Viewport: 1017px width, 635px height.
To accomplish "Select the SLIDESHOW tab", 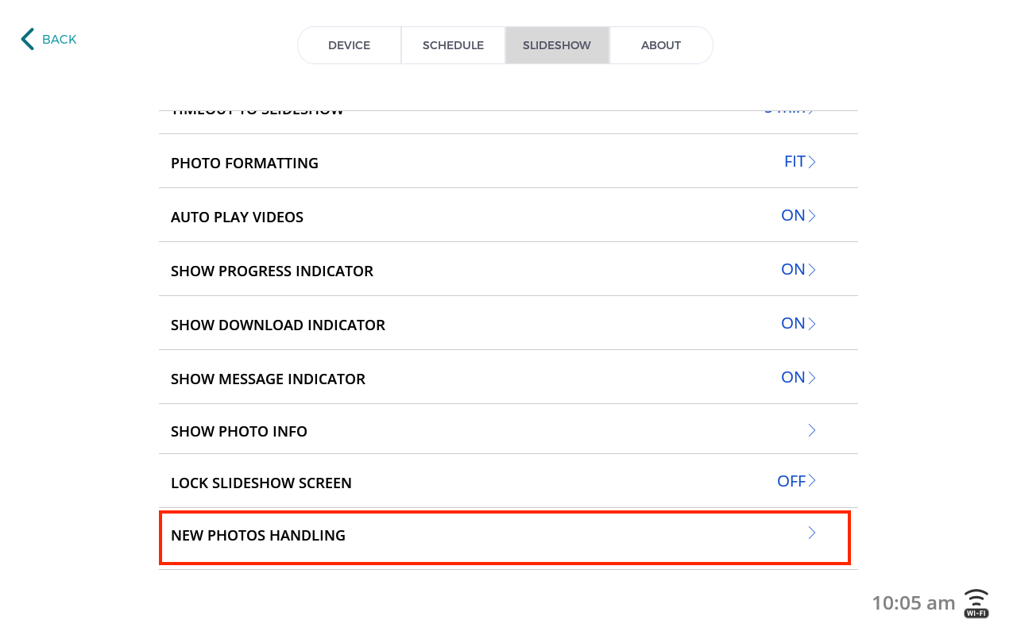I will [557, 45].
